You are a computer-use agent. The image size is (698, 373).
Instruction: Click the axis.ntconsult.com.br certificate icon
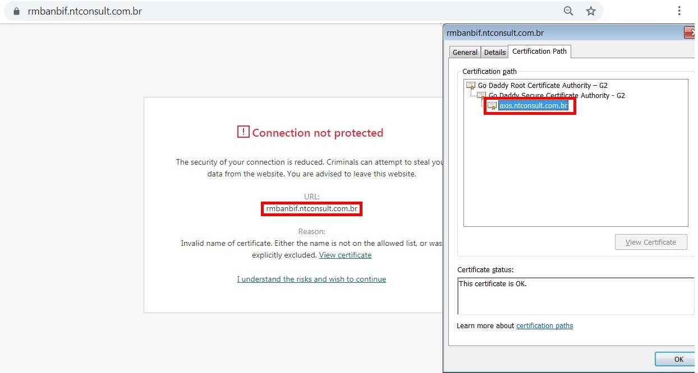click(x=492, y=105)
